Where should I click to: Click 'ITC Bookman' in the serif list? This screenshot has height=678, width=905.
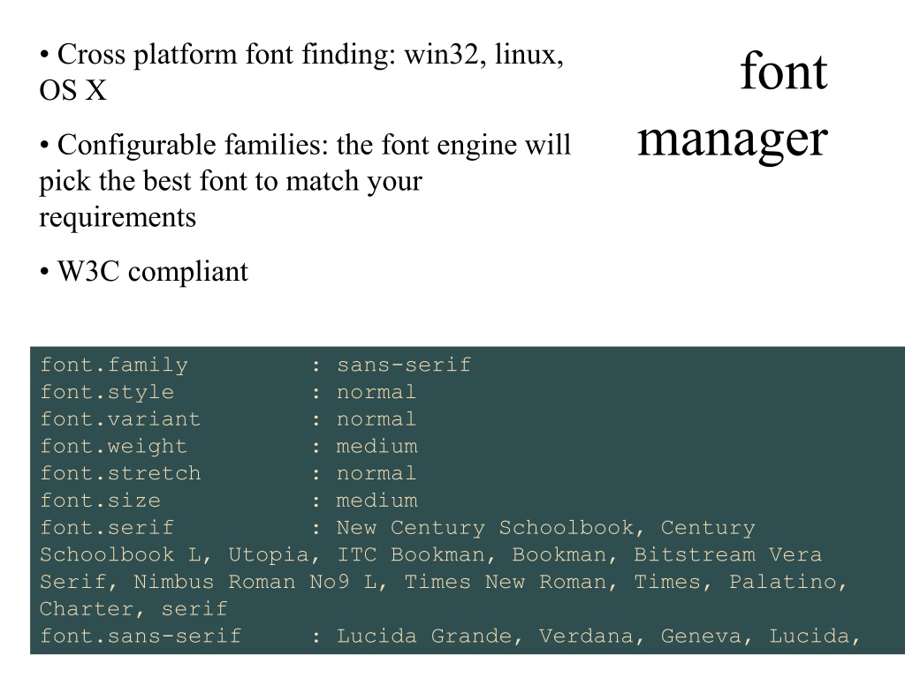[x=410, y=554]
